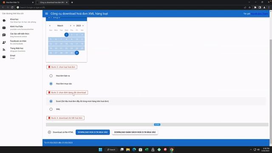The height and width of the screenshot is (153, 272).
Task: Share page via address bar share icon
Action: point(245,8)
